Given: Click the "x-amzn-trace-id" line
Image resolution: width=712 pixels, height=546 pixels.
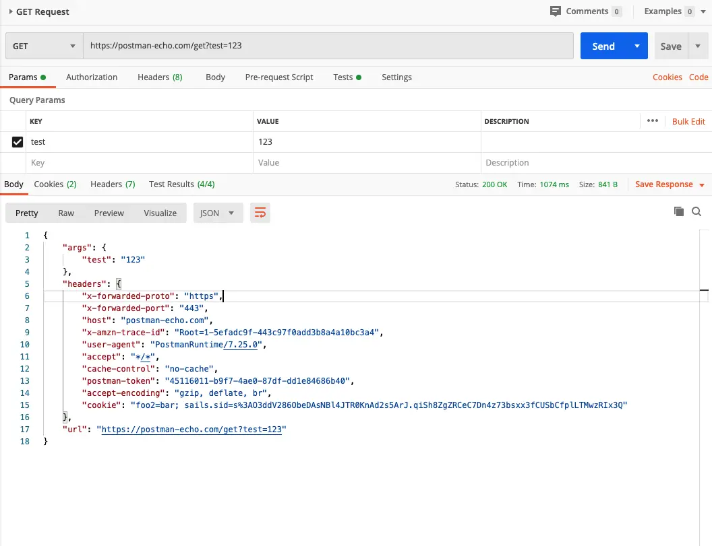Looking at the screenshot, I should click(x=232, y=333).
